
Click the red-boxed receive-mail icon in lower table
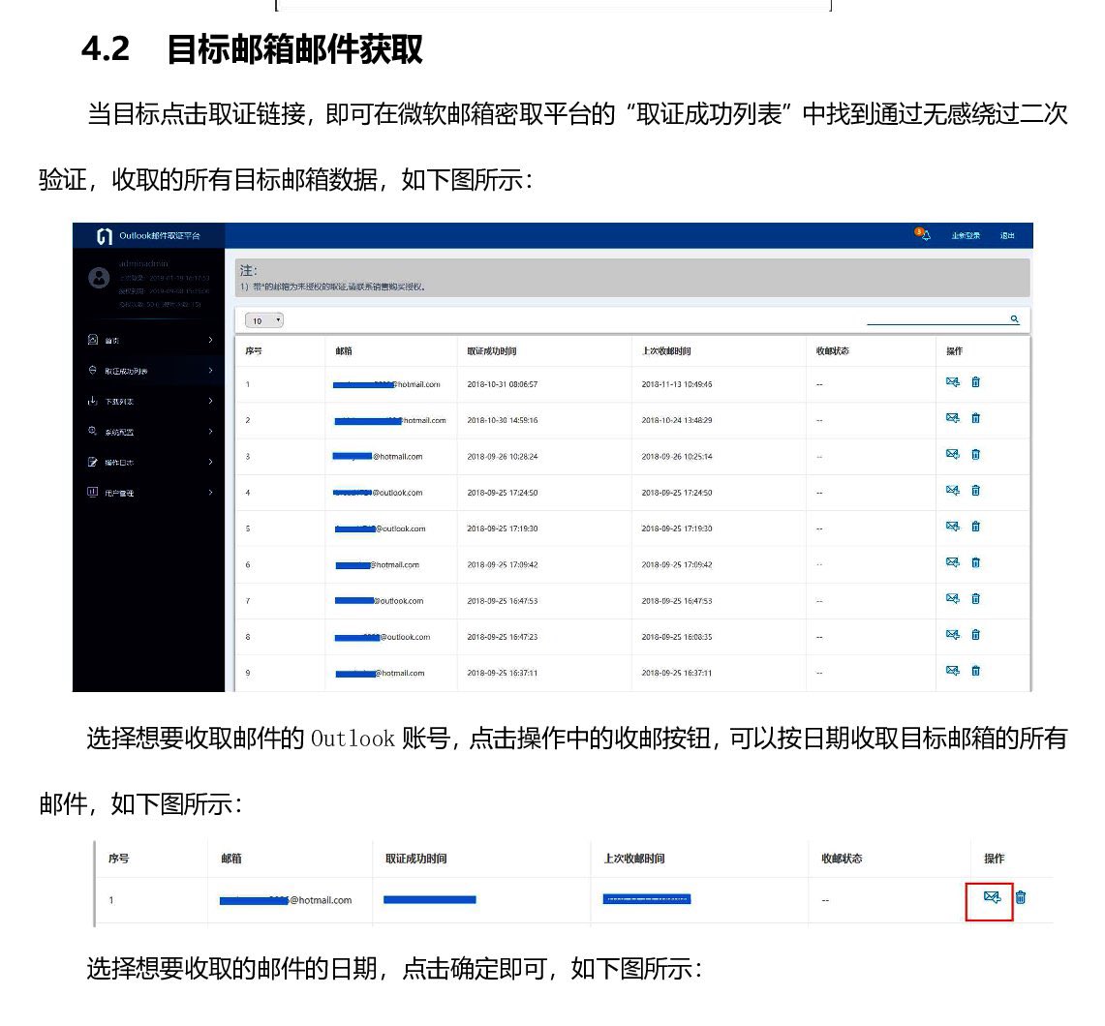992,897
